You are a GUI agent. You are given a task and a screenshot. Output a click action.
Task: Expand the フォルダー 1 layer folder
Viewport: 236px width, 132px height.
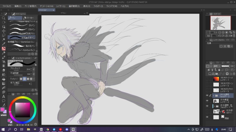click(x=214, y=106)
